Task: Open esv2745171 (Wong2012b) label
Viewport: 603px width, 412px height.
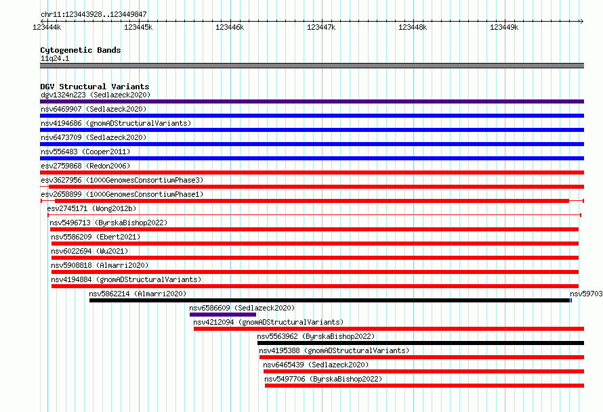Action: point(91,208)
